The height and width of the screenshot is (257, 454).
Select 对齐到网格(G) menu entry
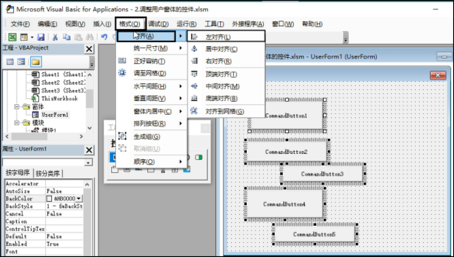click(224, 111)
